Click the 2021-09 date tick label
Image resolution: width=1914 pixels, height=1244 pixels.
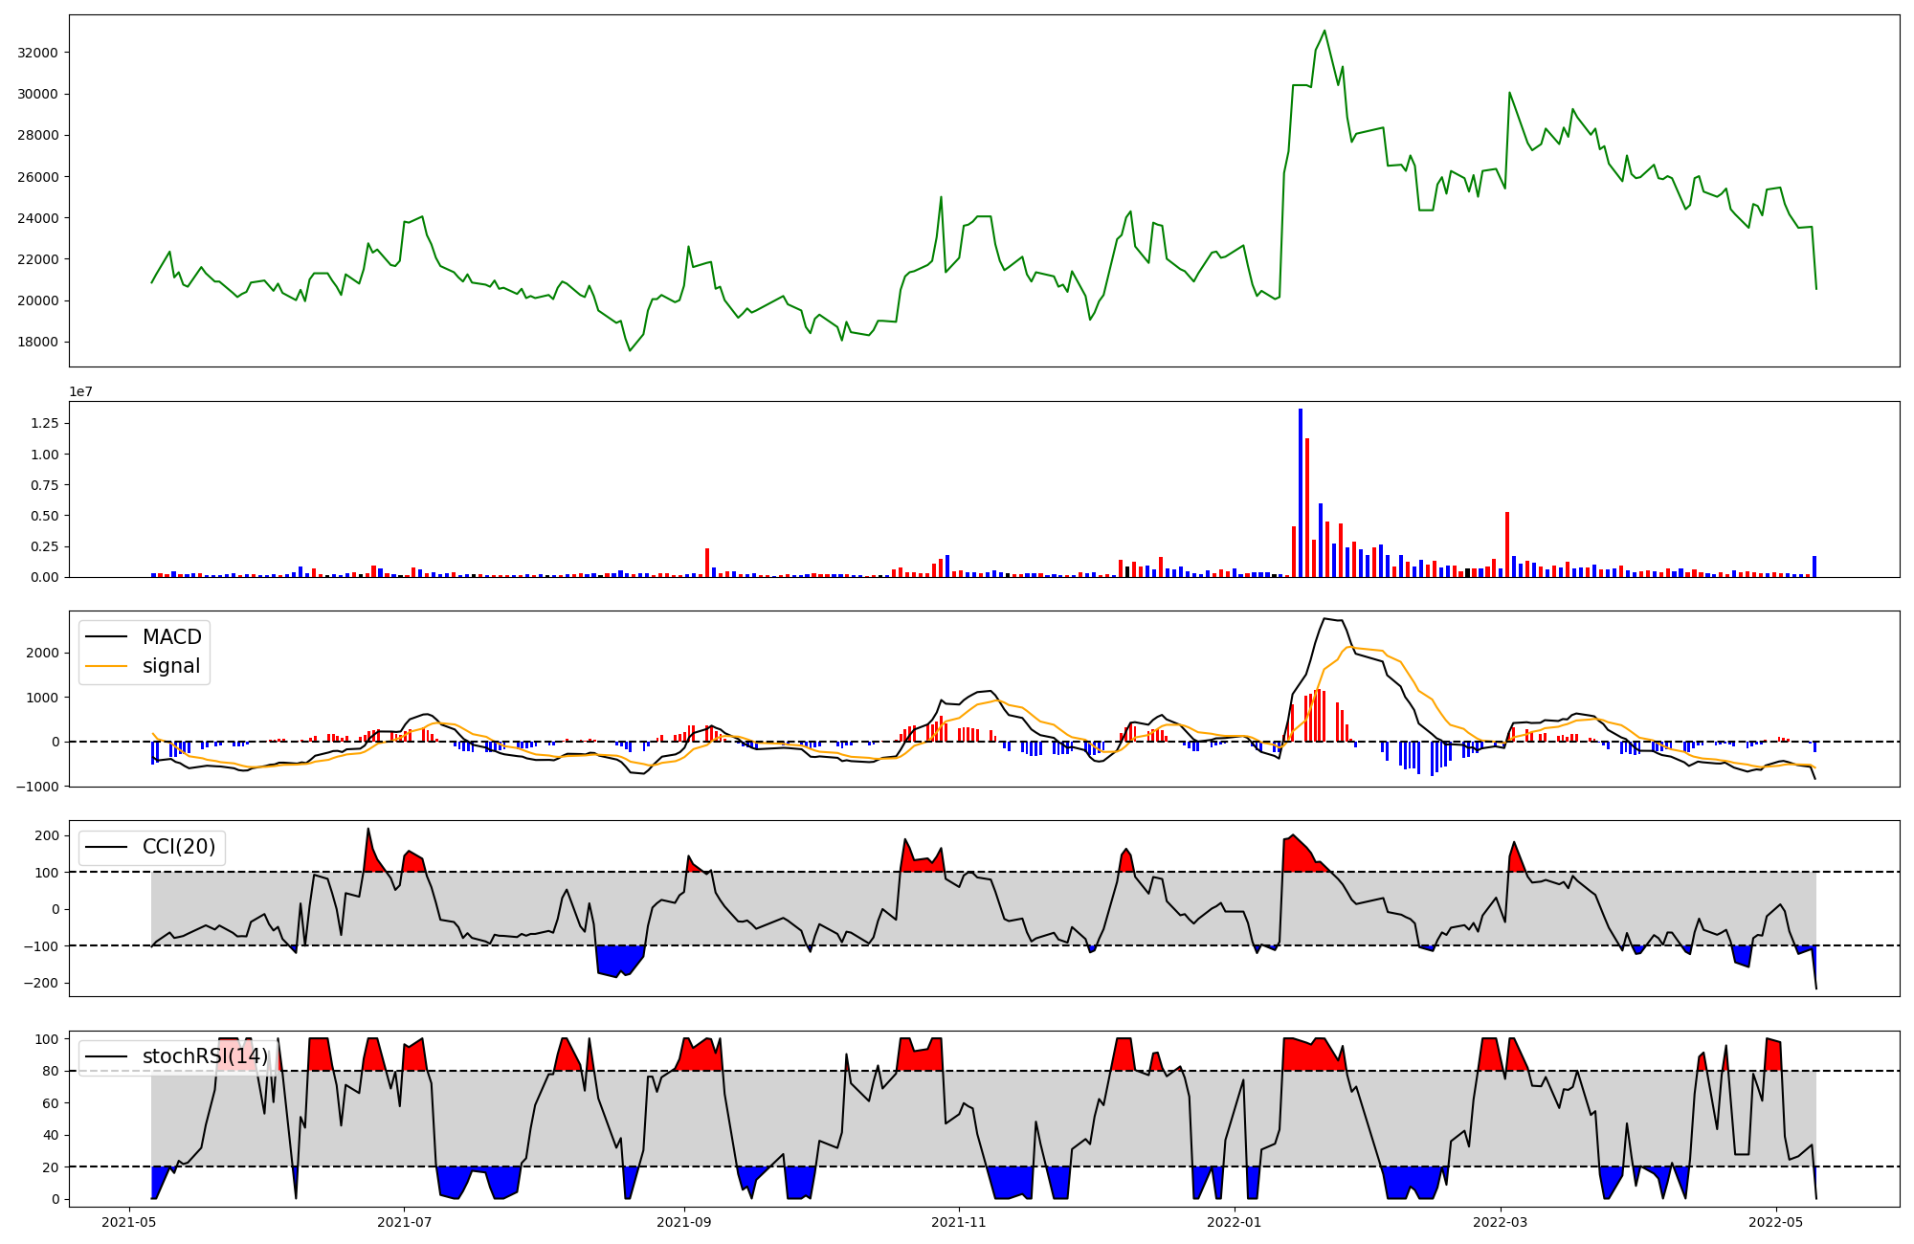[684, 1222]
